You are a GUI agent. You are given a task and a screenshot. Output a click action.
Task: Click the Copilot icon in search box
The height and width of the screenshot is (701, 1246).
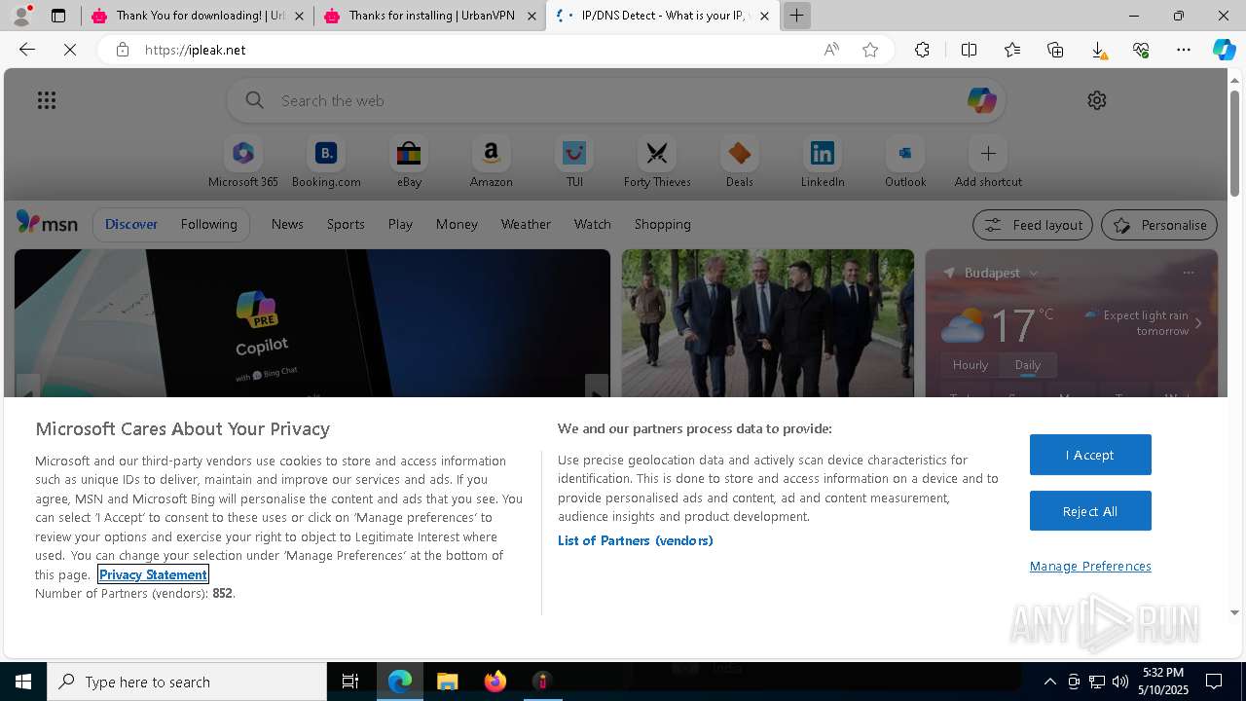(981, 100)
